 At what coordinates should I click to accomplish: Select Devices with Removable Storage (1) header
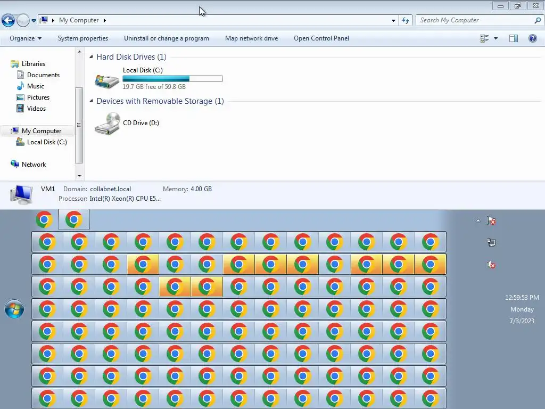click(160, 101)
